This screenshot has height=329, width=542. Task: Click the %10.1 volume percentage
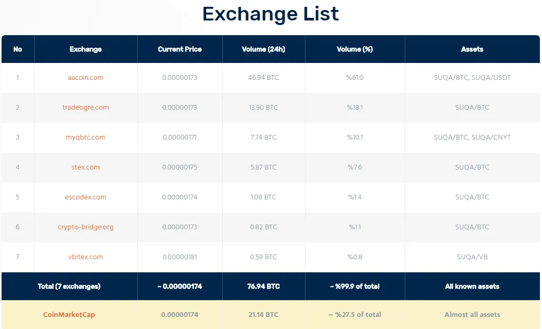[x=355, y=137]
